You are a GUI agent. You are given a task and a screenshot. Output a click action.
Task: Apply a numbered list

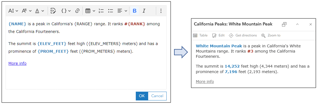tap(101, 11)
